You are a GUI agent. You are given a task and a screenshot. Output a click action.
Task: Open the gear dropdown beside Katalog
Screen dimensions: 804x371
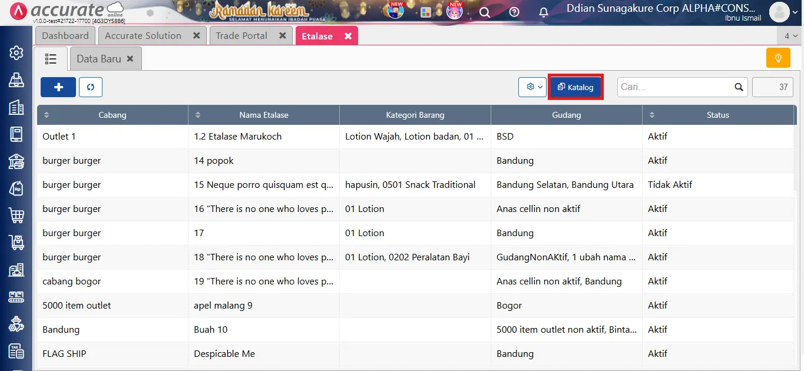point(532,87)
